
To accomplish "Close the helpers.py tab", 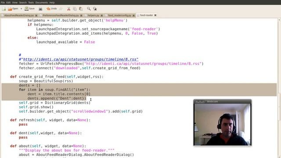I will pos(101,15).
